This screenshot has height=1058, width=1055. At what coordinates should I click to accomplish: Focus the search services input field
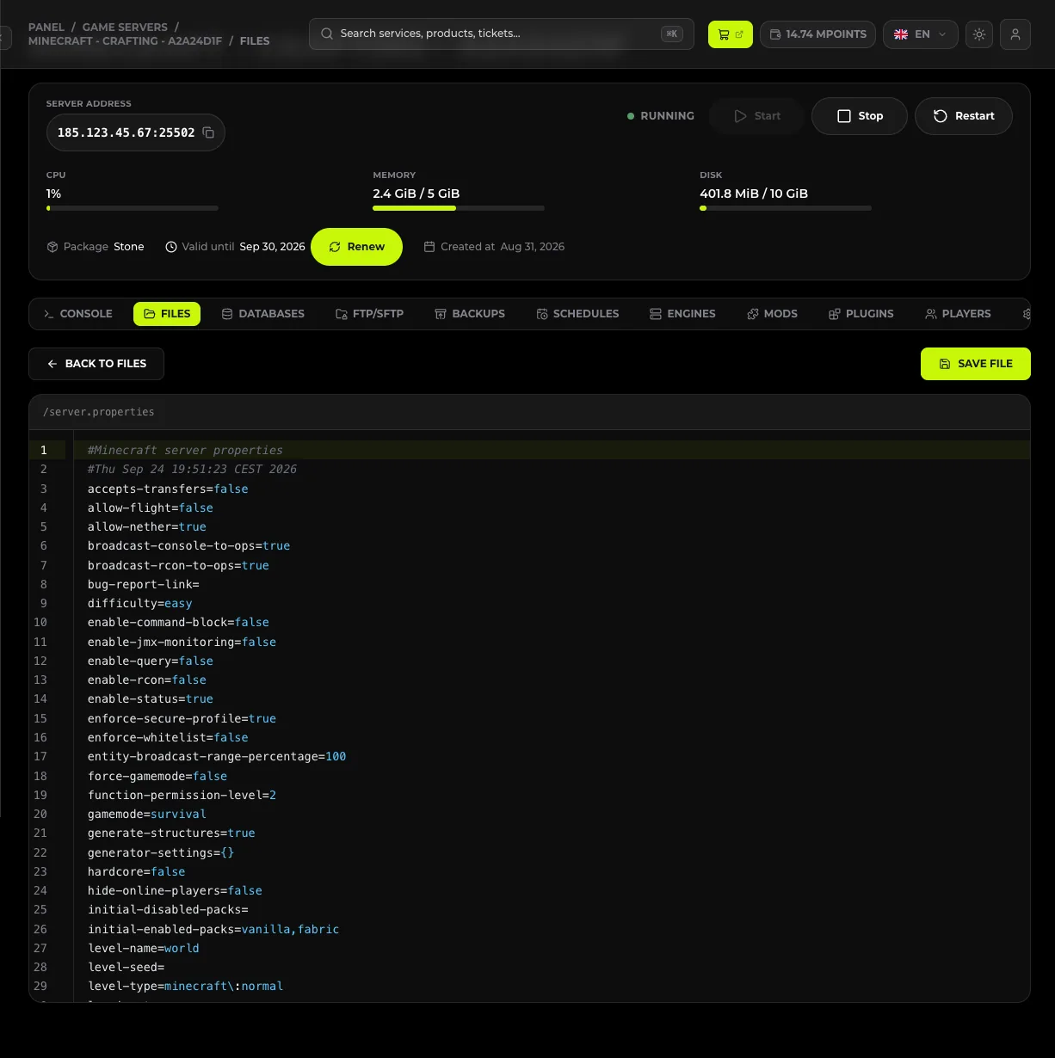502,34
